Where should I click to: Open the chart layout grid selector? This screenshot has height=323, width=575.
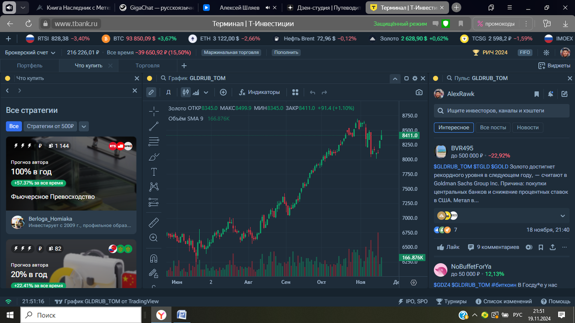[295, 92]
